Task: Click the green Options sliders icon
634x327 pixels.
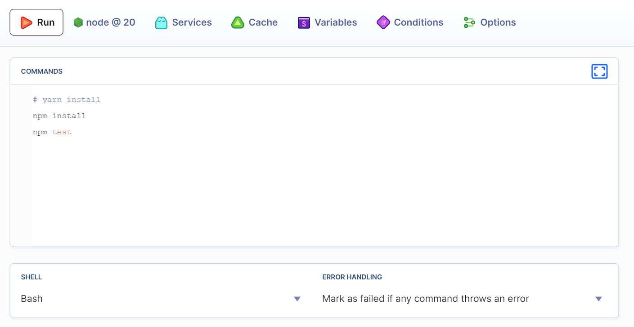Action: [469, 22]
